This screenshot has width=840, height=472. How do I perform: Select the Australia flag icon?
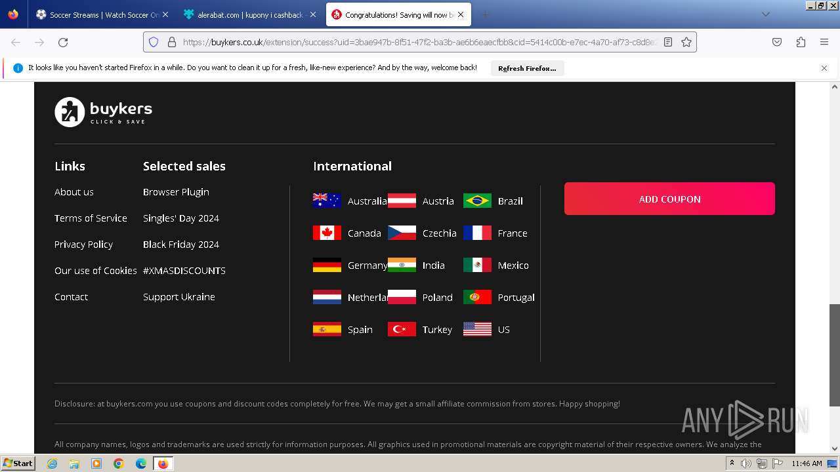tap(327, 201)
